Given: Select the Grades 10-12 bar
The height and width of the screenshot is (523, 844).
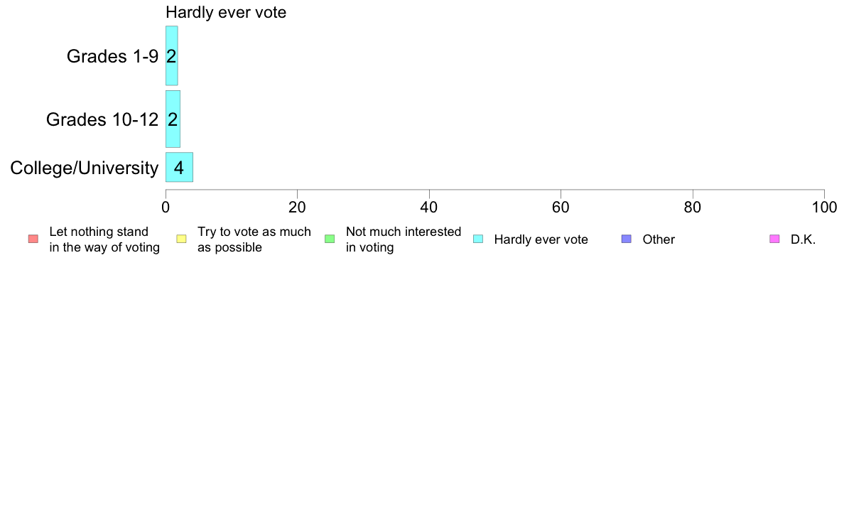Looking at the screenshot, I should point(173,119).
